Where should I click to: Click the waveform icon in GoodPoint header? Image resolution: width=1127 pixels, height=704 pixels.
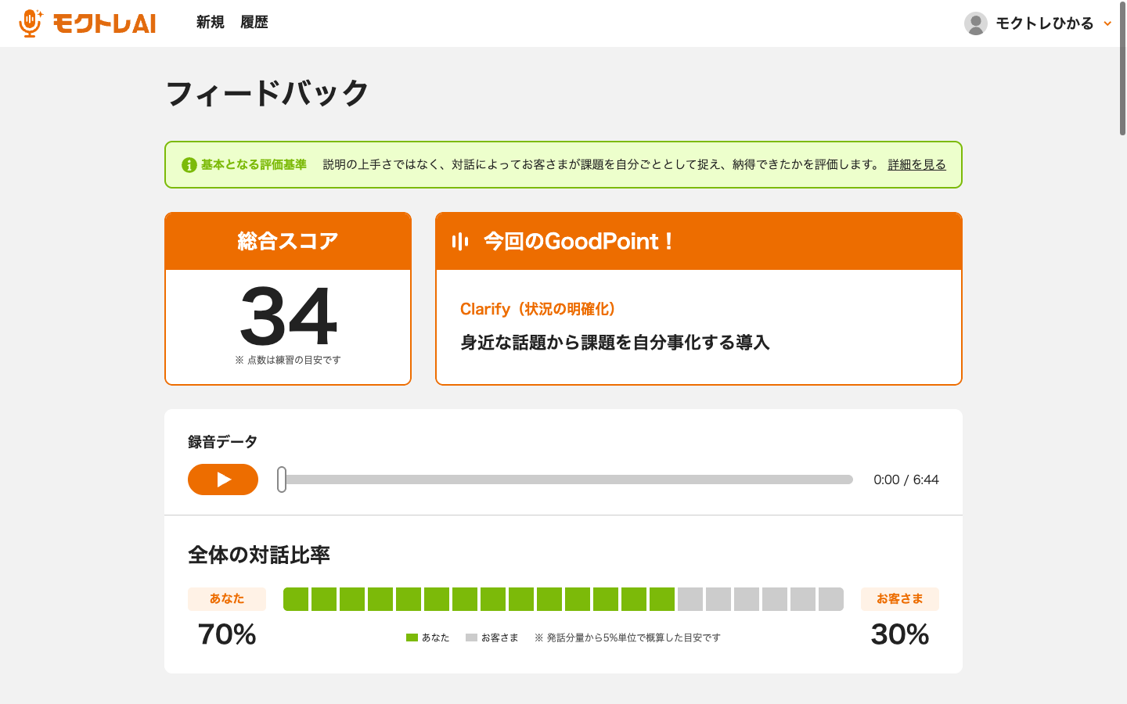(x=461, y=241)
